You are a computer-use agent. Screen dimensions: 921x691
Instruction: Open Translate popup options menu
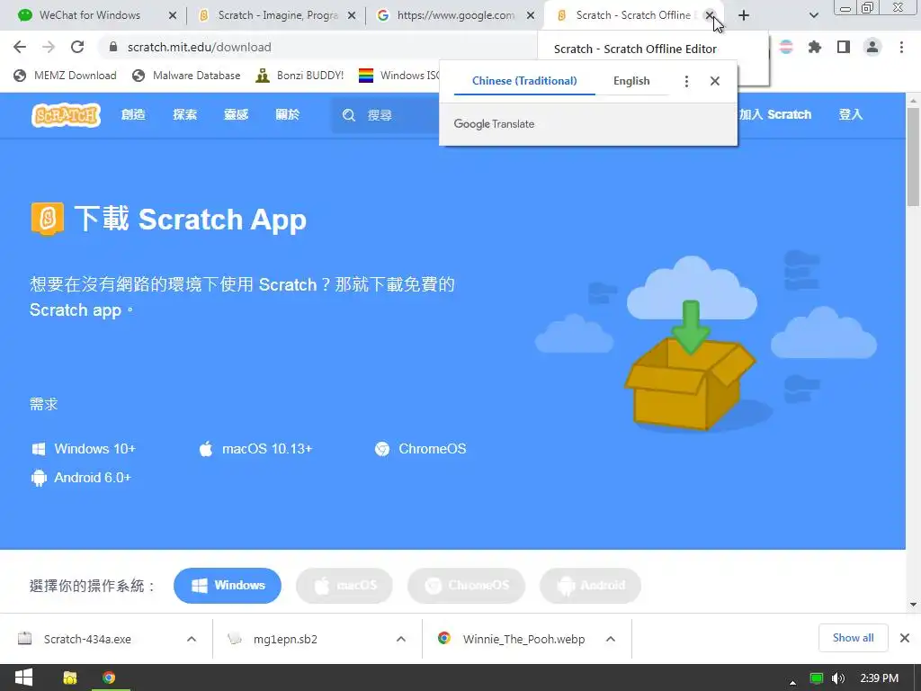click(686, 81)
